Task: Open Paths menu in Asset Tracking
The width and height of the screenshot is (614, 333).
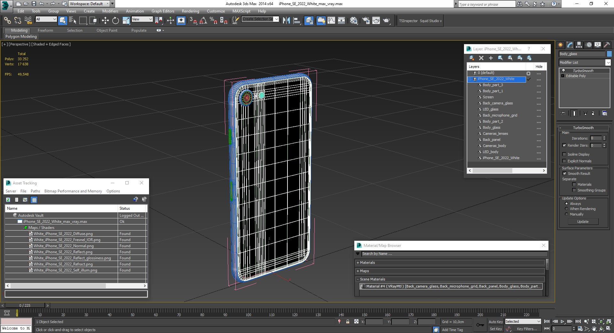Action: tap(35, 191)
